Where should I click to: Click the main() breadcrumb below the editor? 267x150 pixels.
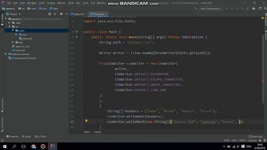98,132
